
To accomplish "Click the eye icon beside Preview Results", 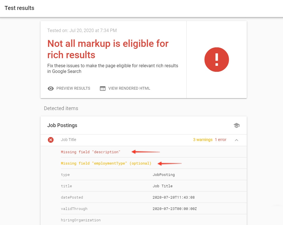I will tap(51, 89).
